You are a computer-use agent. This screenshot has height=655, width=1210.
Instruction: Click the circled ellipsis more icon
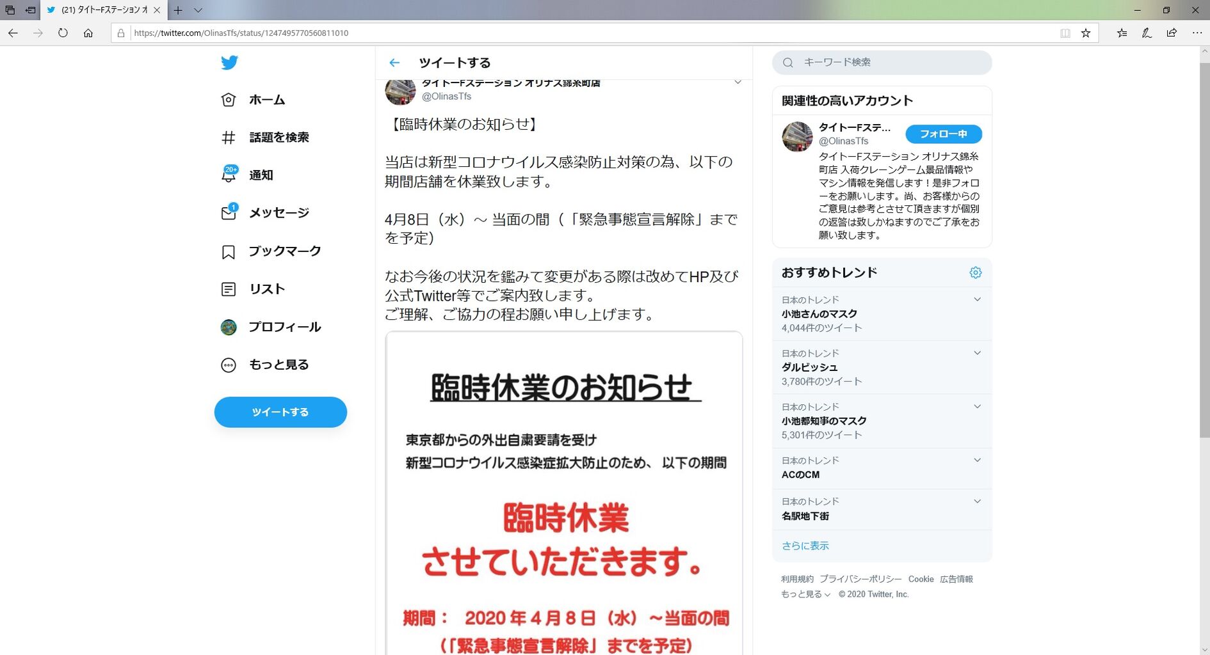point(229,365)
